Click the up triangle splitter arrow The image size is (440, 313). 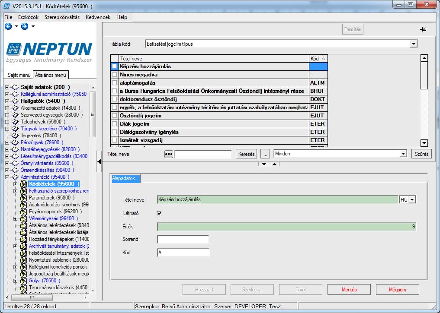coord(274,164)
